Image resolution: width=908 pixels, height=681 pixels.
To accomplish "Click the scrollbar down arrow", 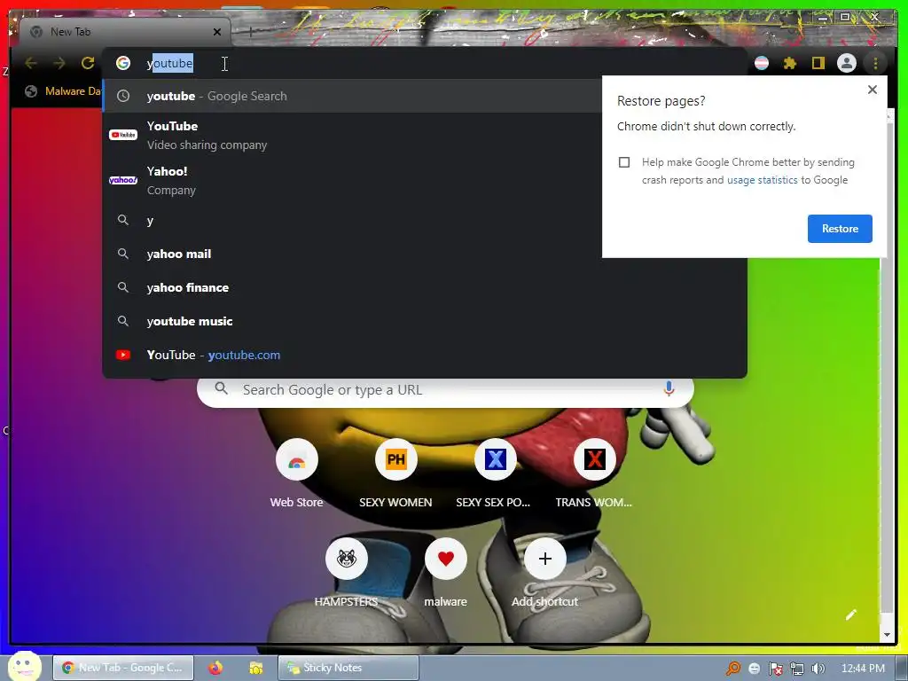I will pyautogui.click(x=887, y=635).
